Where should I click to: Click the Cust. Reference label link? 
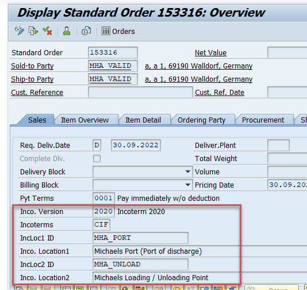coord(37,92)
